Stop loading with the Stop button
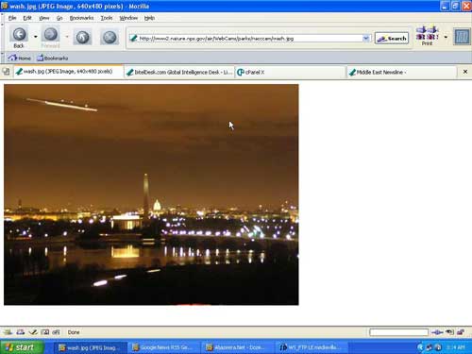The width and height of the screenshot is (472, 354). click(110, 38)
